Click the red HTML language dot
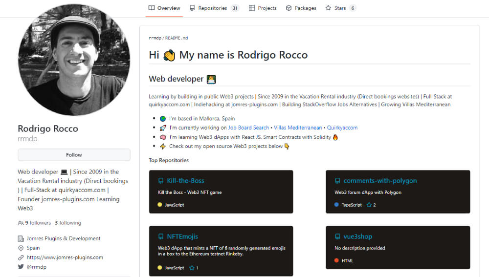Viewport: 489px width, 277px height. [336, 260]
